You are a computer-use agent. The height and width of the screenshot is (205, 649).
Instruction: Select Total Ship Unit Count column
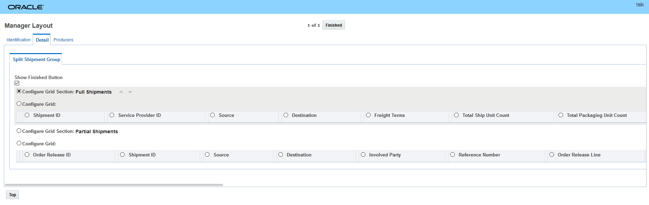(456, 115)
